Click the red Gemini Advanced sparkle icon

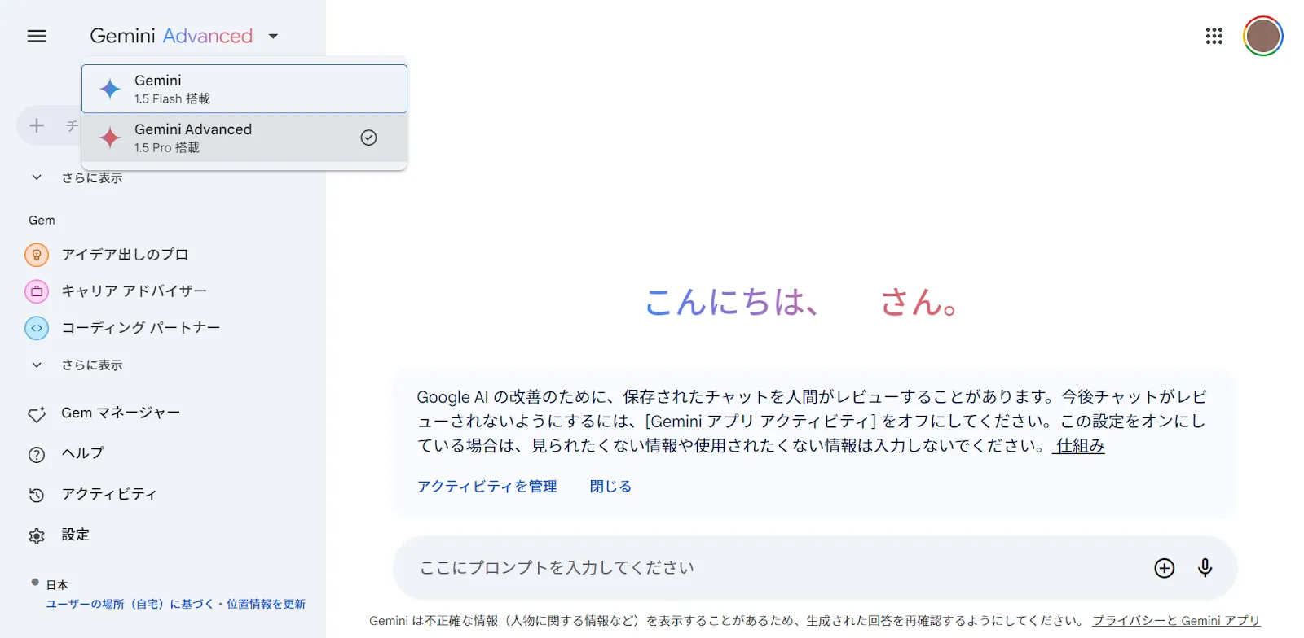click(x=110, y=138)
